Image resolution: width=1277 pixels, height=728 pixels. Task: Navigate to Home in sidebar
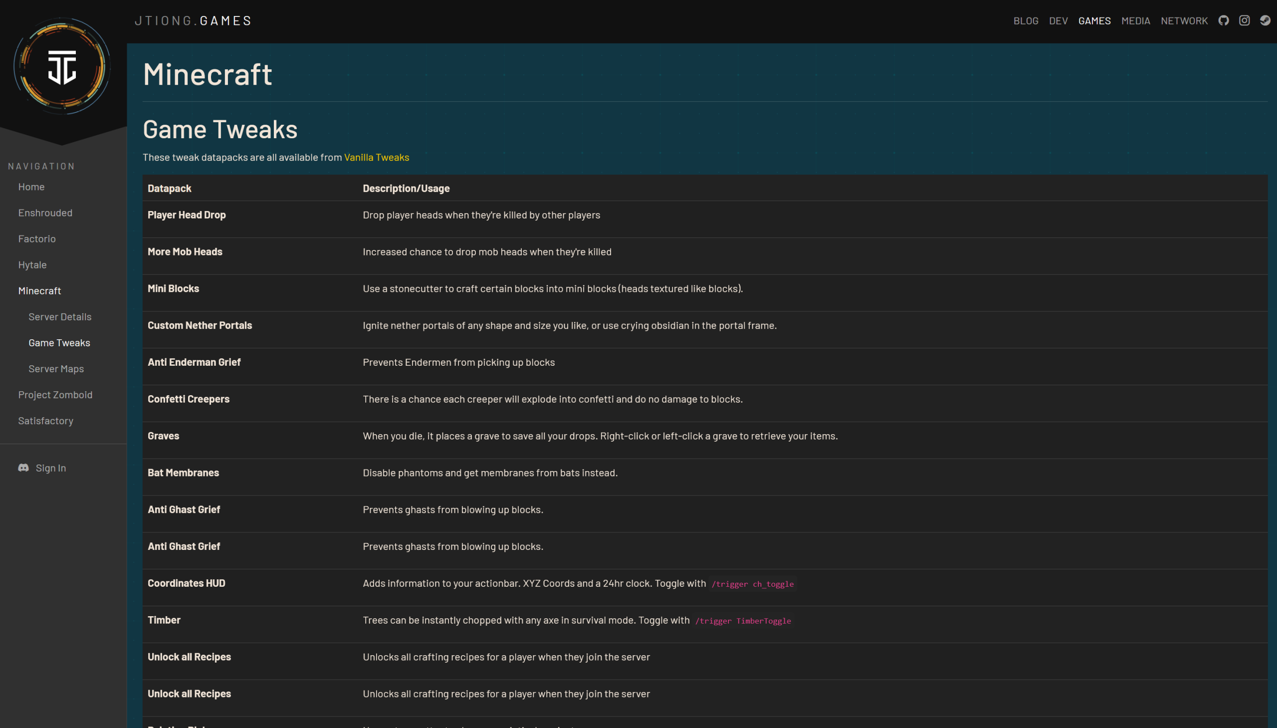31,187
